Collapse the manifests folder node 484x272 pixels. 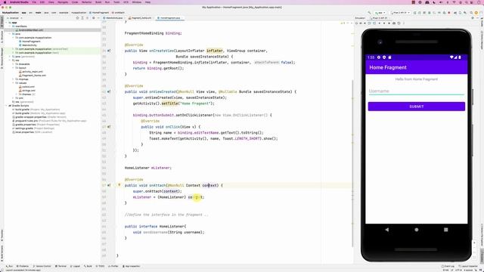coord(10,26)
